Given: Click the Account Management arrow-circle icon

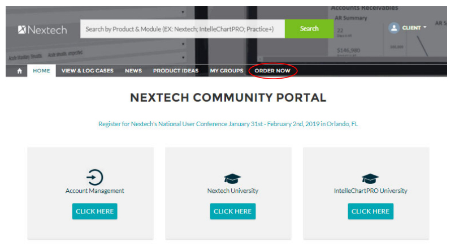Looking at the screenshot, I should click(95, 177).
